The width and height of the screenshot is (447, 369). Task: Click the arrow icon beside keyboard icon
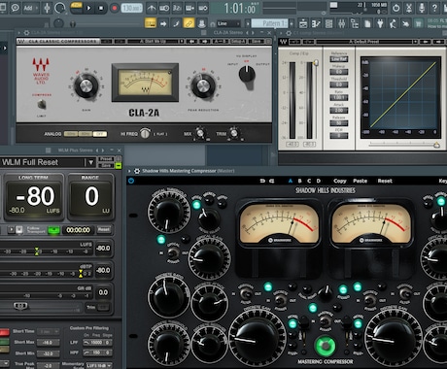click(163, 23)
